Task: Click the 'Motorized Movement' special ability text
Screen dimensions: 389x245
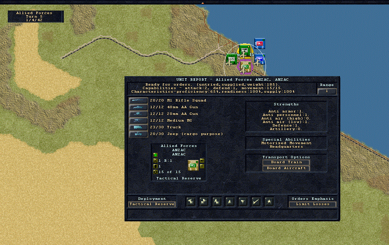Action: [x=286, y=143]
